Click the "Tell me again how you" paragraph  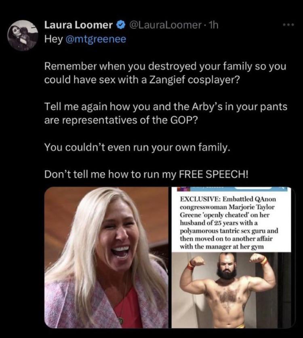point(166,113)
